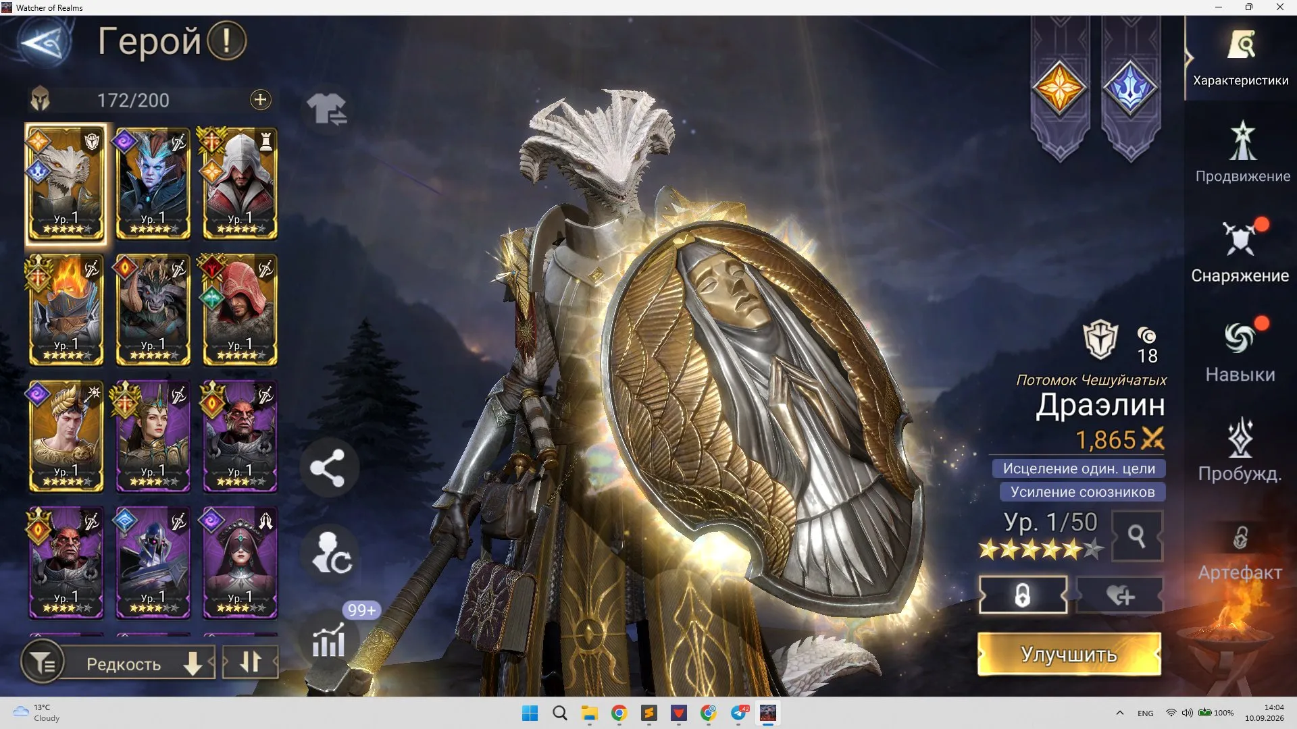Screen dimensions: 1297x729
Task: Click the back arrow icon
Action: 43,43
